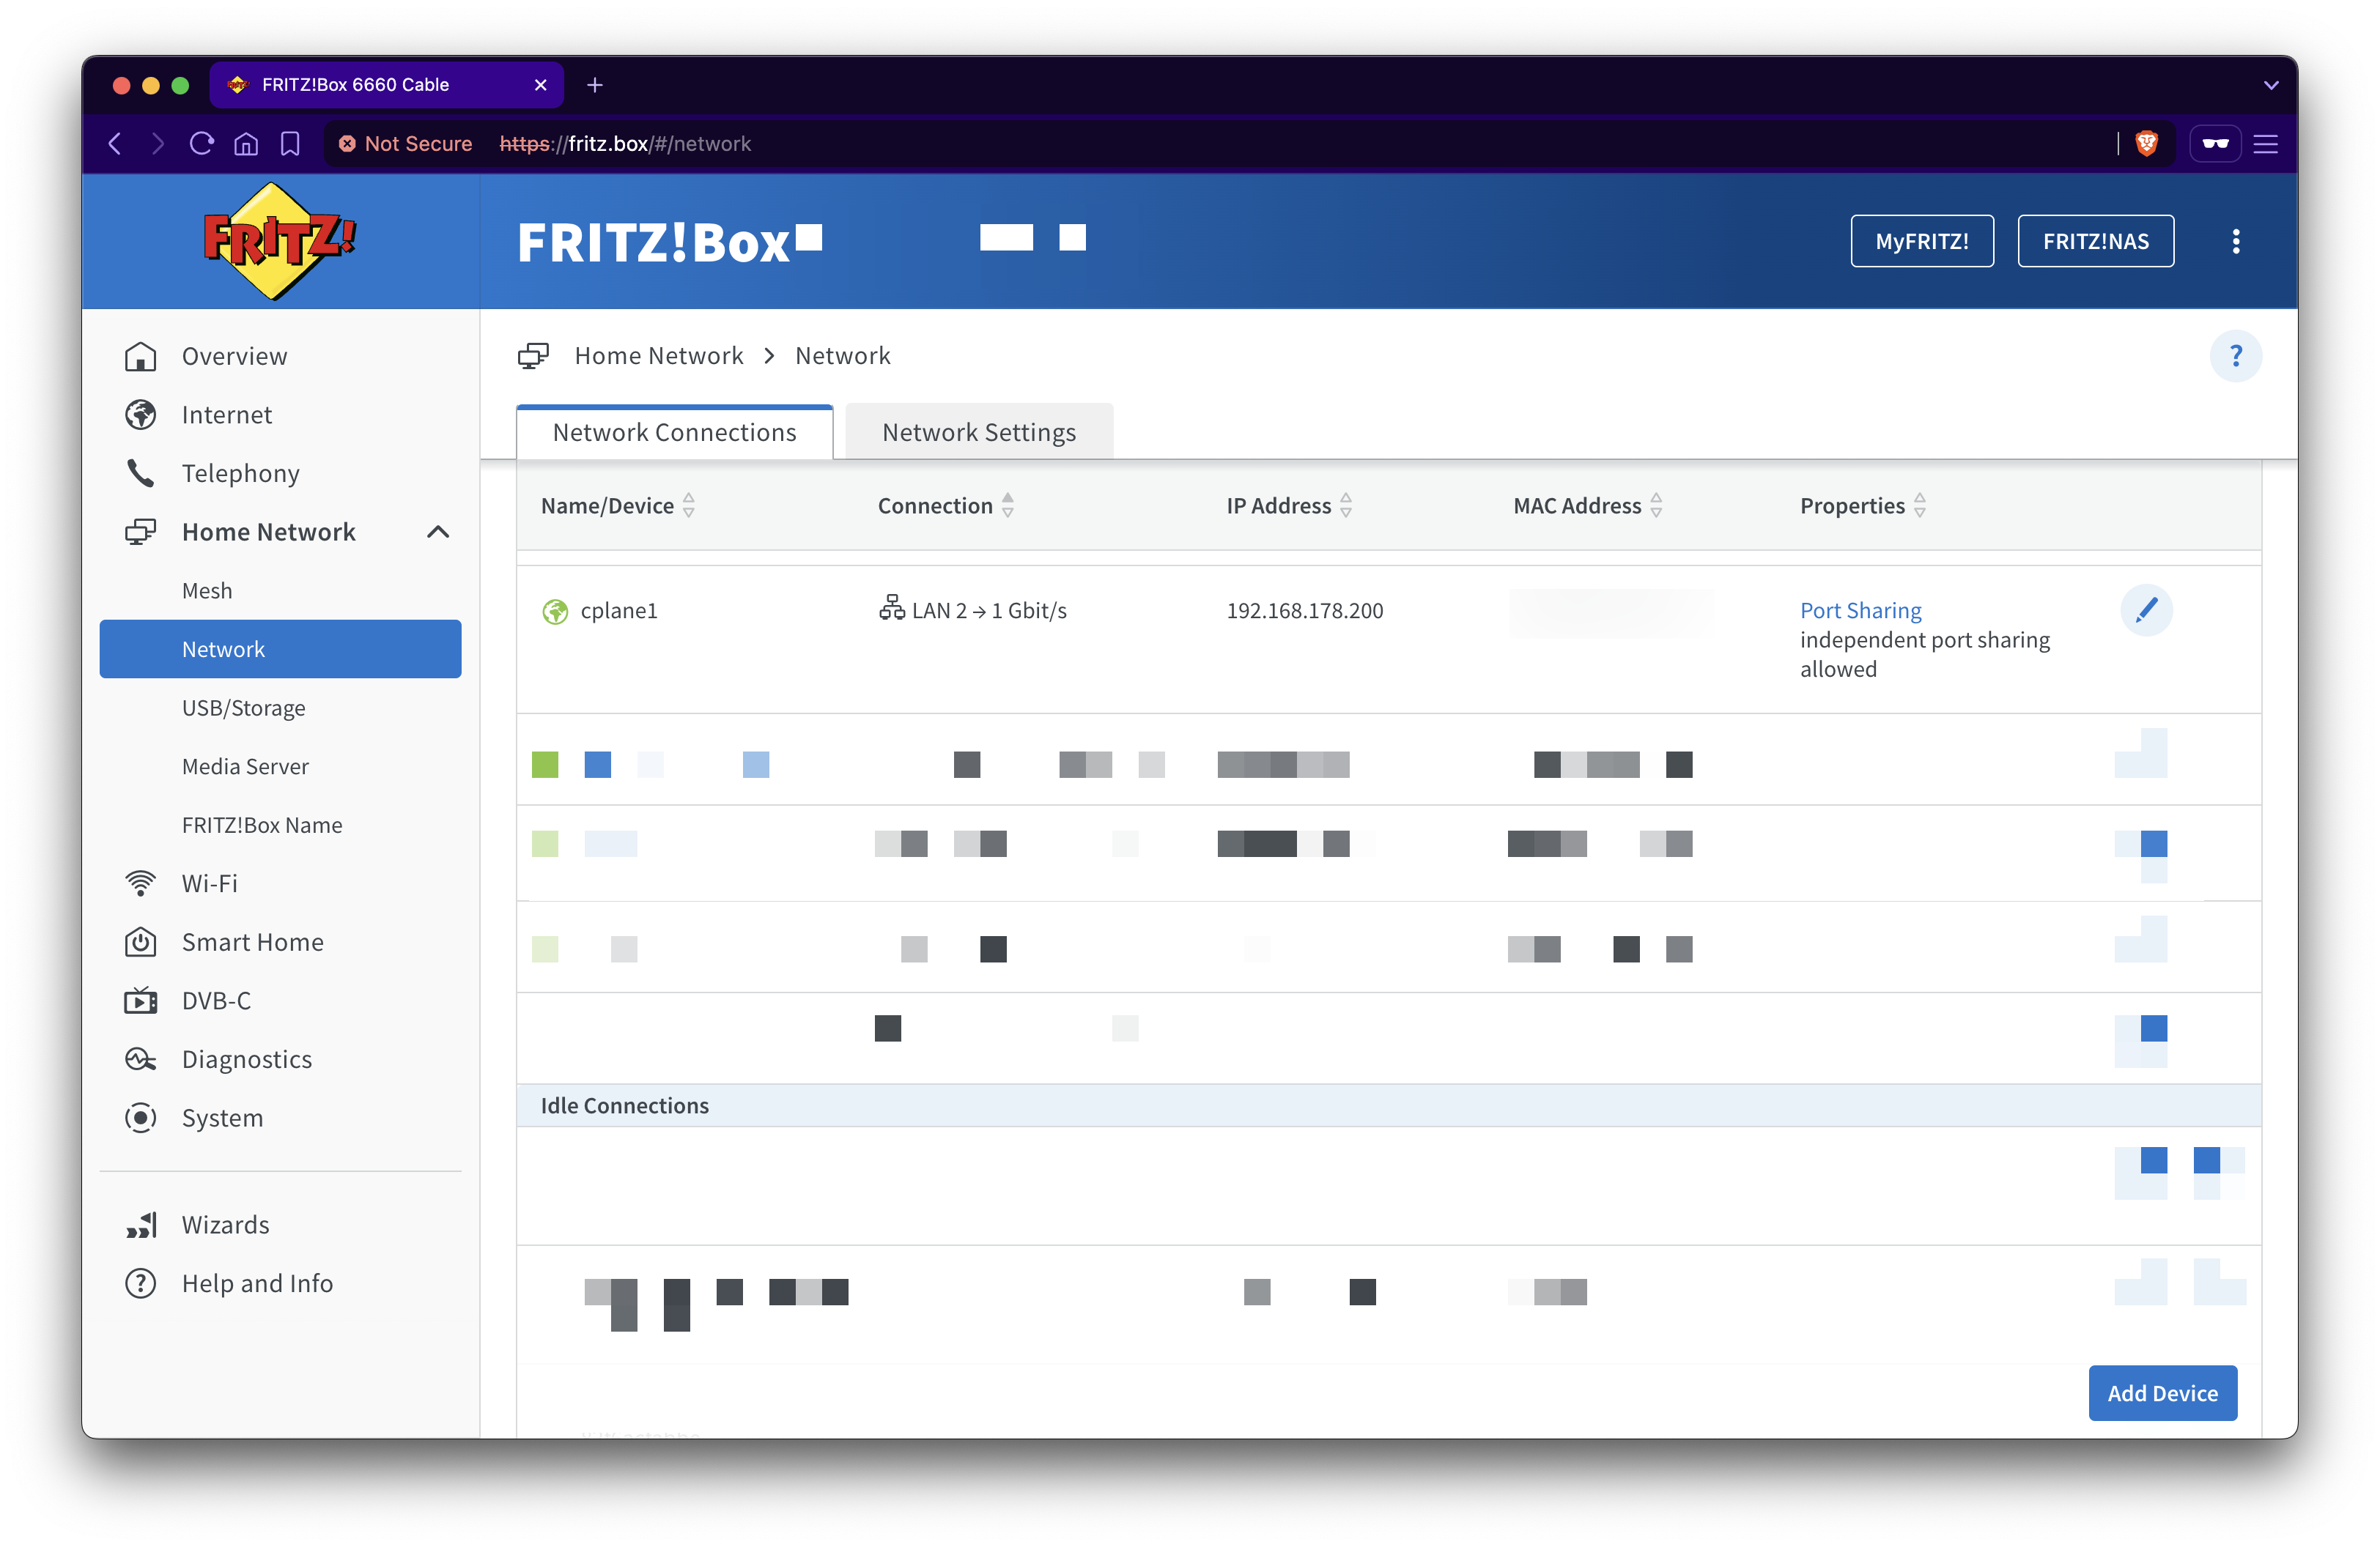
Task: Click the Brave Shields lion icon
Action: point(2146,143)
